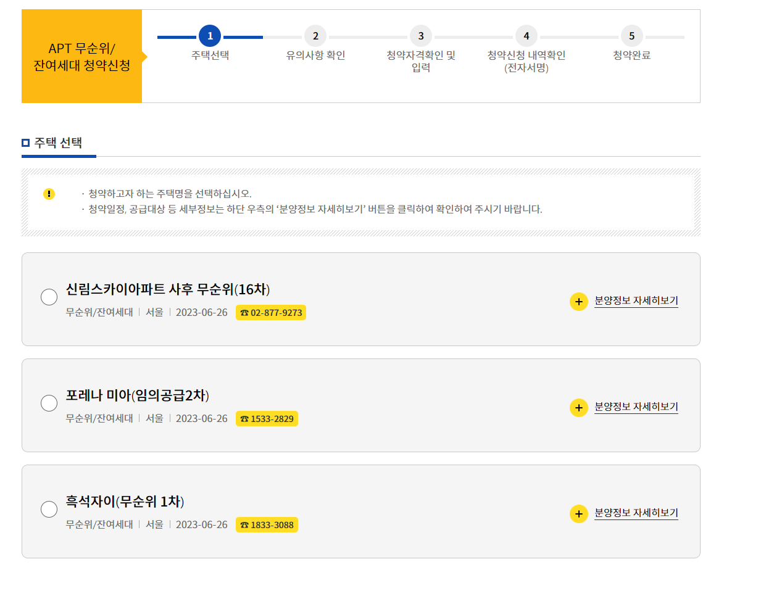Click the 무순위/잔여세대 label in 포레나 미아 card
The height and width of the screenshot is (604, 766).
99,419
